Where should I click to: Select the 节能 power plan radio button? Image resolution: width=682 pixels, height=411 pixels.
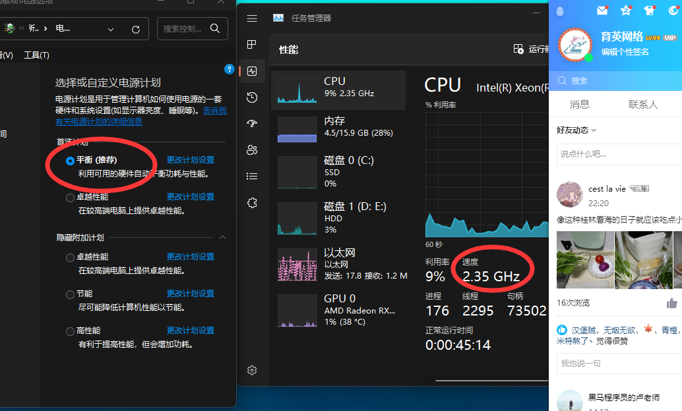pyautogui.click(x=71, y=294)
